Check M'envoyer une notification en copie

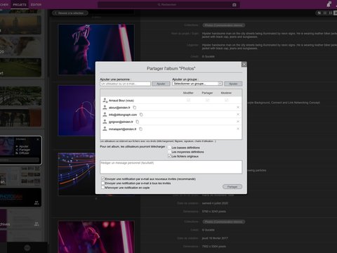click(x=103, y=188)
